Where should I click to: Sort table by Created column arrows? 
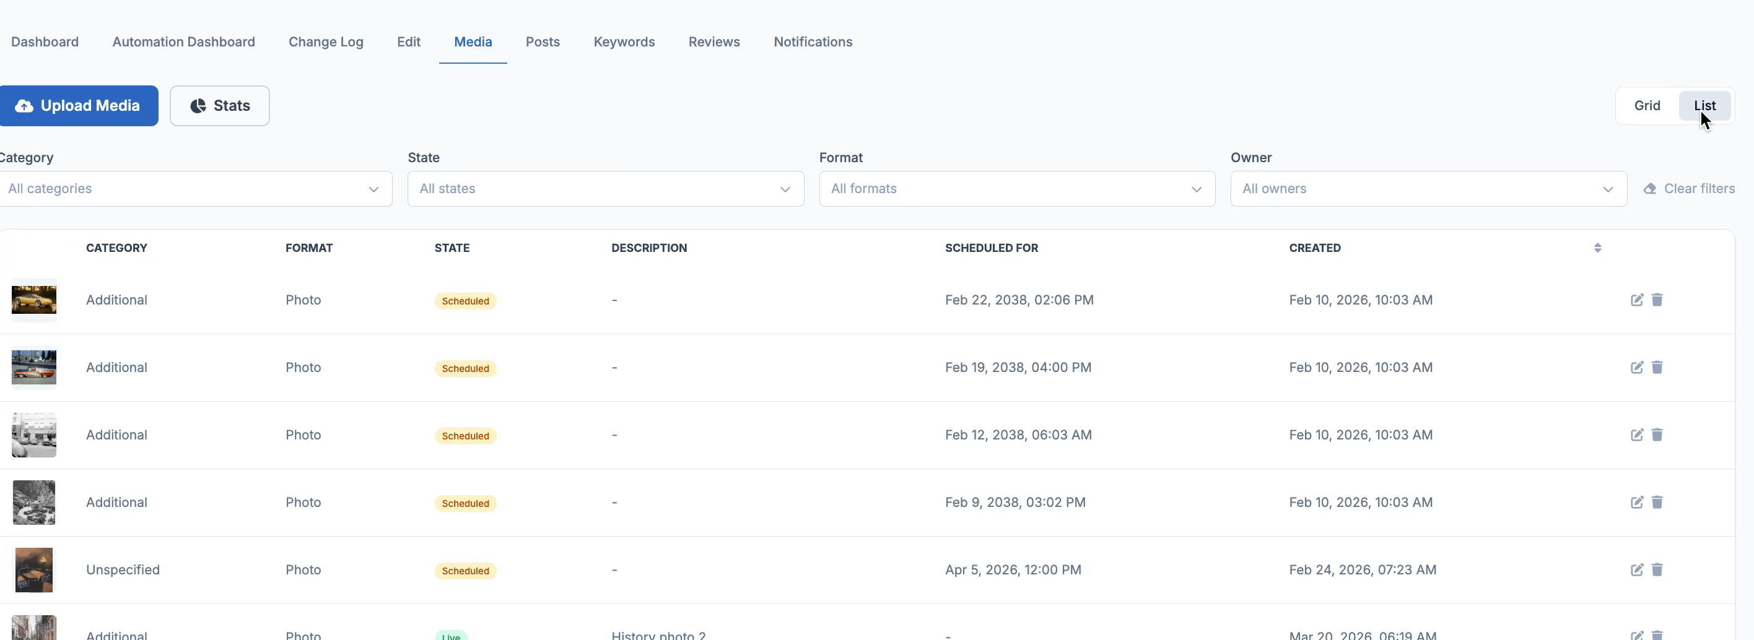click(1597, 248)
